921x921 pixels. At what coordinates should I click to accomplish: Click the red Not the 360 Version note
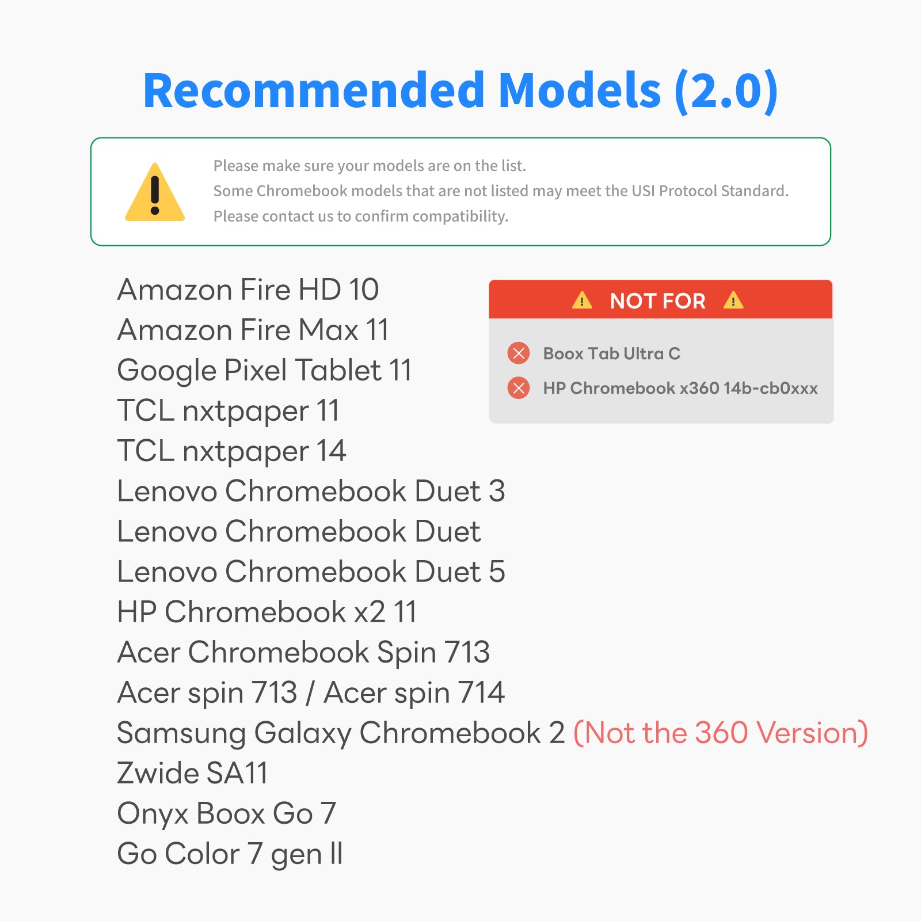721,733
